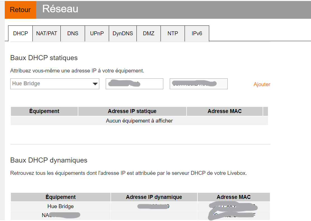Select the NTP tab

173,34
